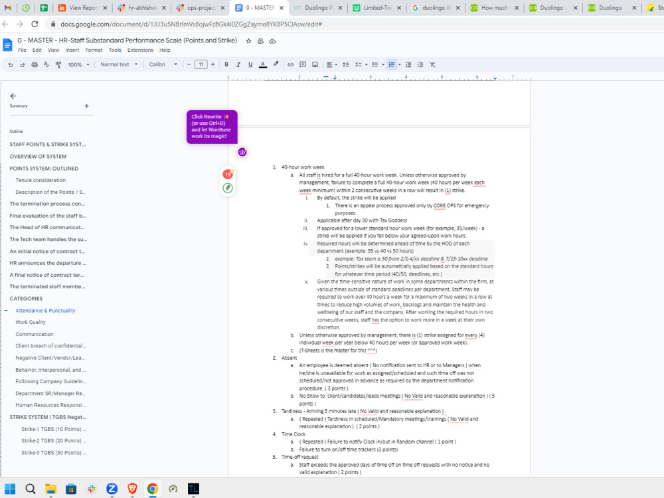Open the highlight color picker

point(276,64)
